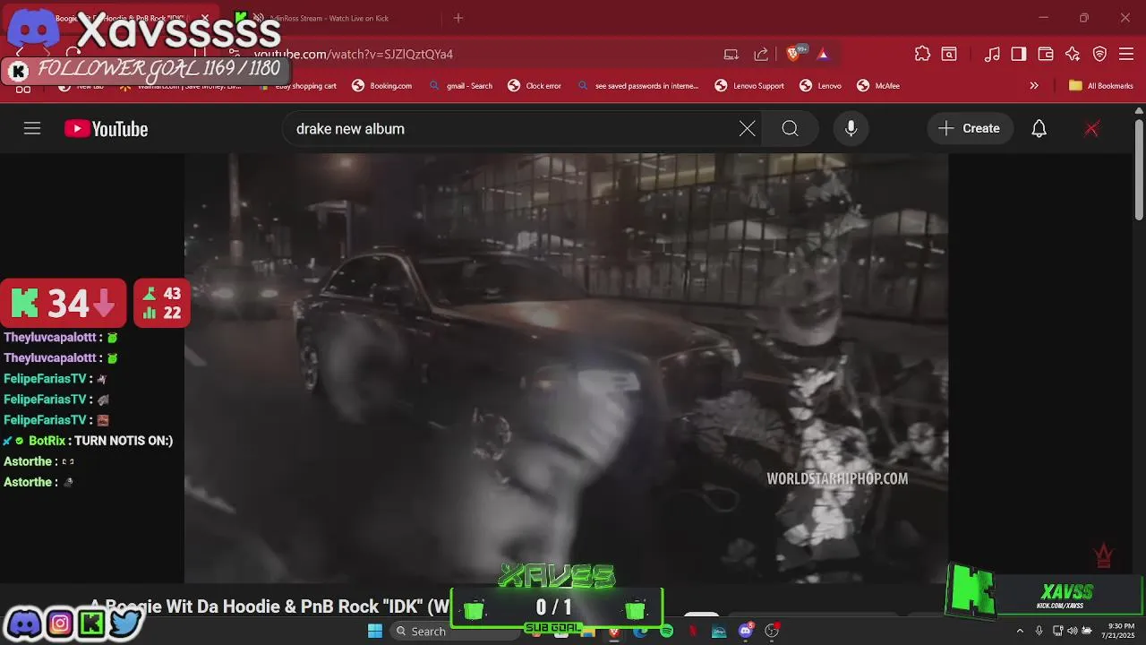
Task: Open the Lenovo Support bookmark
Action: [749, 86]
